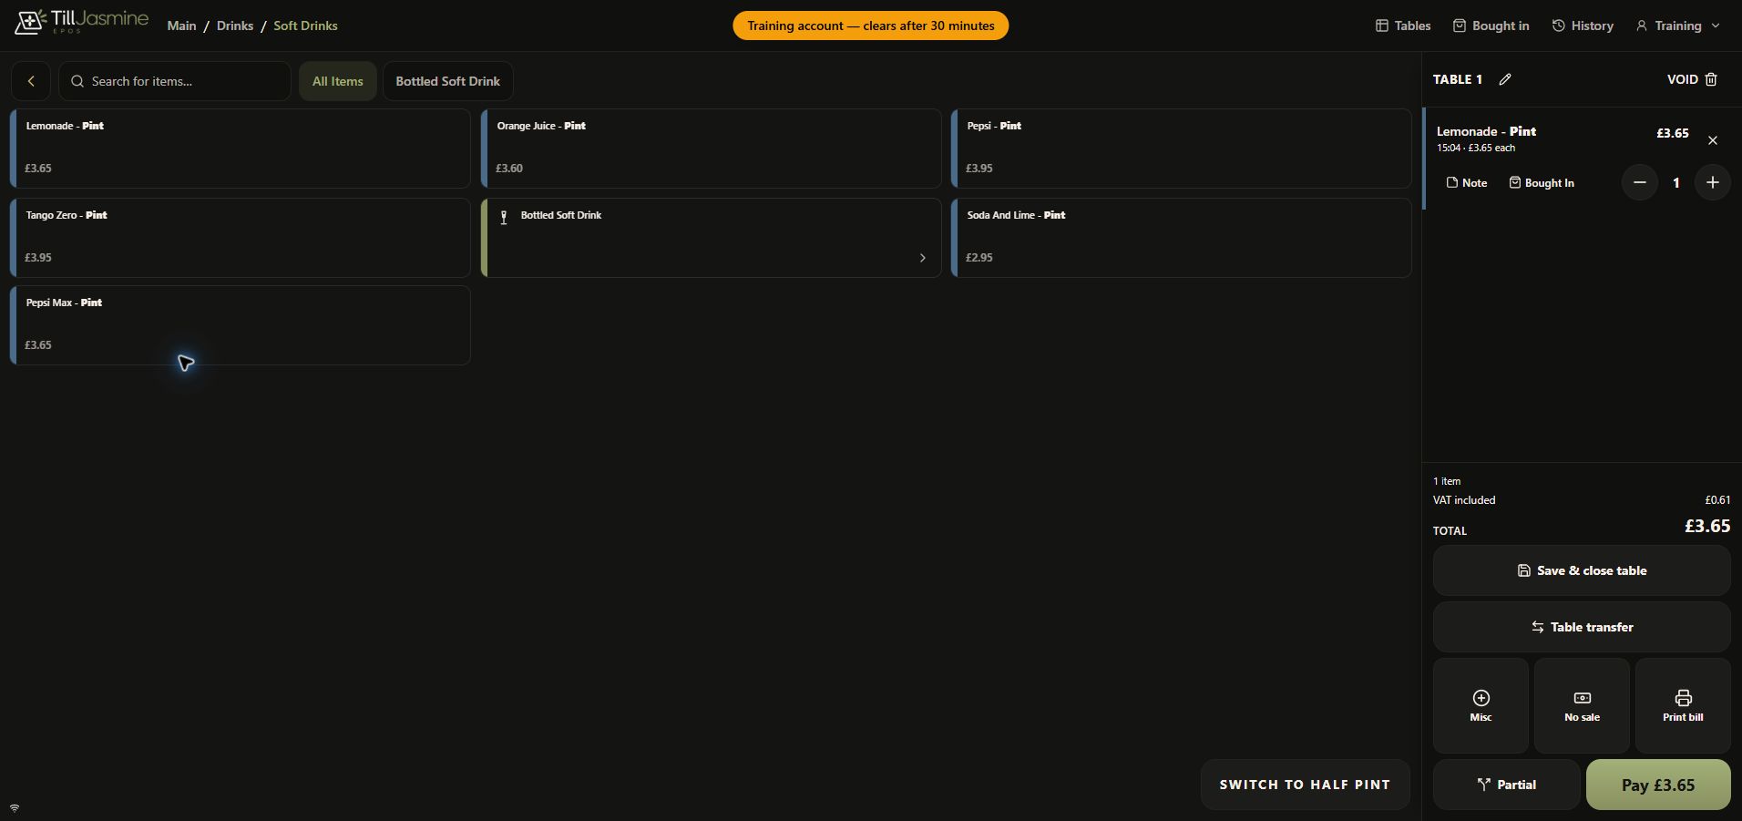Decrease Lemonade quantity with the minus button

click(x=1640, y=182)
